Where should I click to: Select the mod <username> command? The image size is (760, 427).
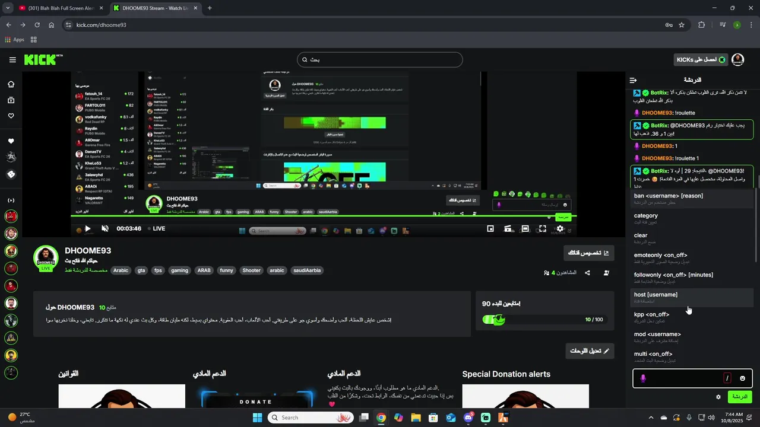click(691, 337)
